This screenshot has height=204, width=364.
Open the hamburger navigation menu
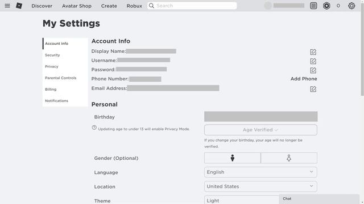[x=7, y=6]
